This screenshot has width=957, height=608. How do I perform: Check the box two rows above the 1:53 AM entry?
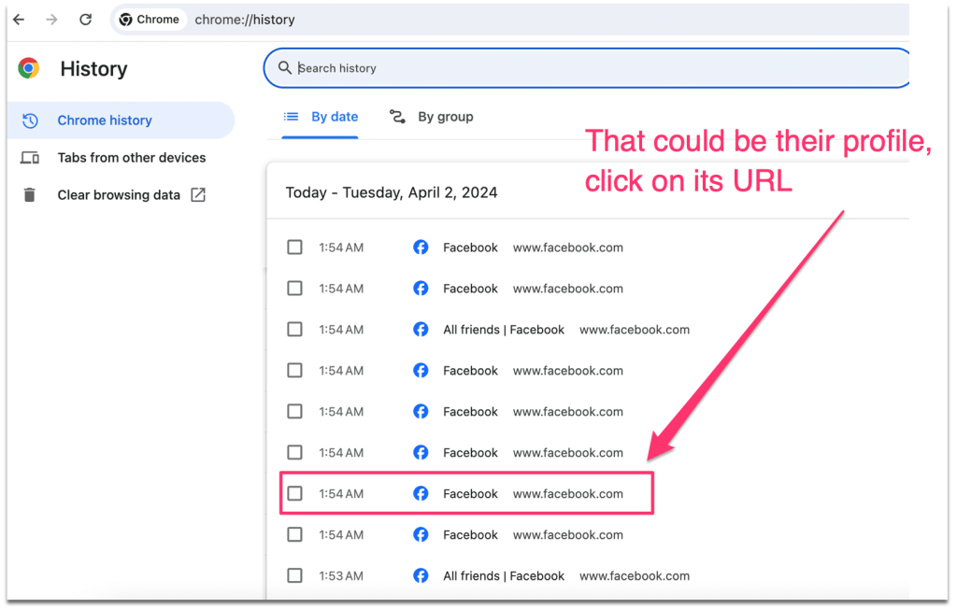pos(294,494)
